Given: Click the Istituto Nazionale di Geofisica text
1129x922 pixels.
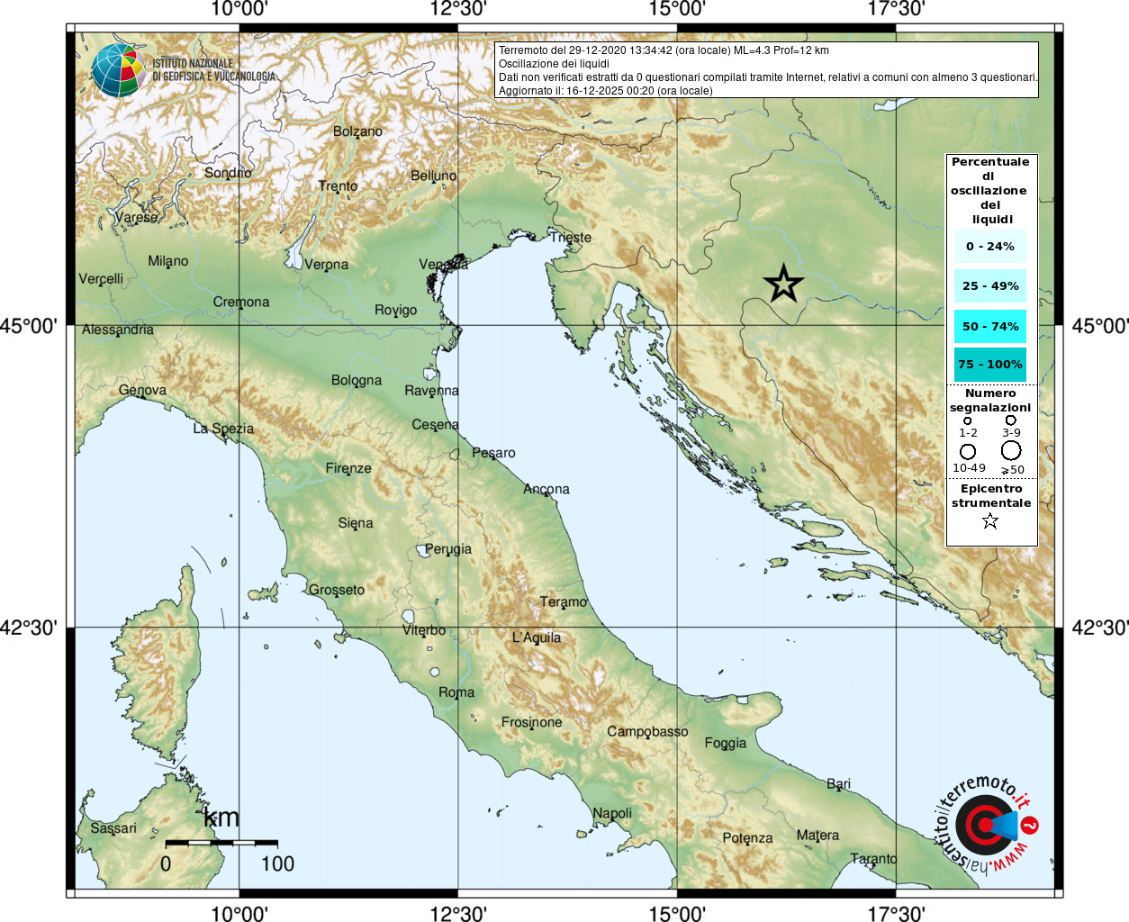Looking at the screenshot, I should (213, 69).
